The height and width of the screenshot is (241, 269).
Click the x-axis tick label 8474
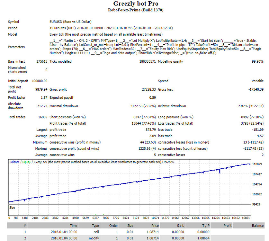[x=126, y=218]
